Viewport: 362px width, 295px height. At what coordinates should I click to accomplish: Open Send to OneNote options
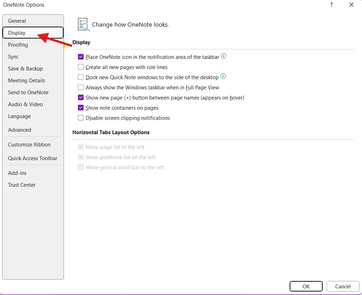(33, 92)
